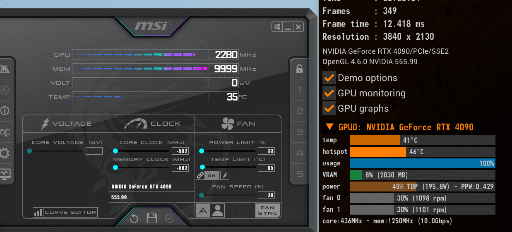
Task: Uncheck Demo options in FurMark
Action: point(329,78)
